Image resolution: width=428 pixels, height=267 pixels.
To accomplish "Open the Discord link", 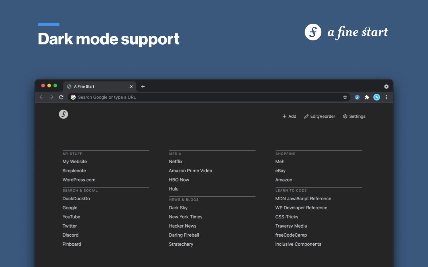I will pos(71,235).
